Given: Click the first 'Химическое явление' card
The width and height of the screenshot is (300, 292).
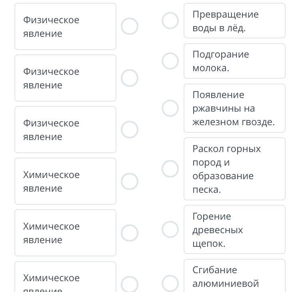Looking at the screenshot, I should (65, 181).
